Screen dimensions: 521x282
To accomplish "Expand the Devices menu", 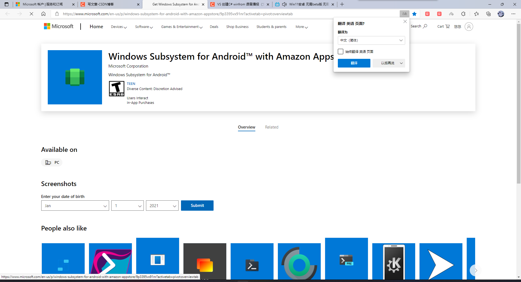I will (119, 27).
